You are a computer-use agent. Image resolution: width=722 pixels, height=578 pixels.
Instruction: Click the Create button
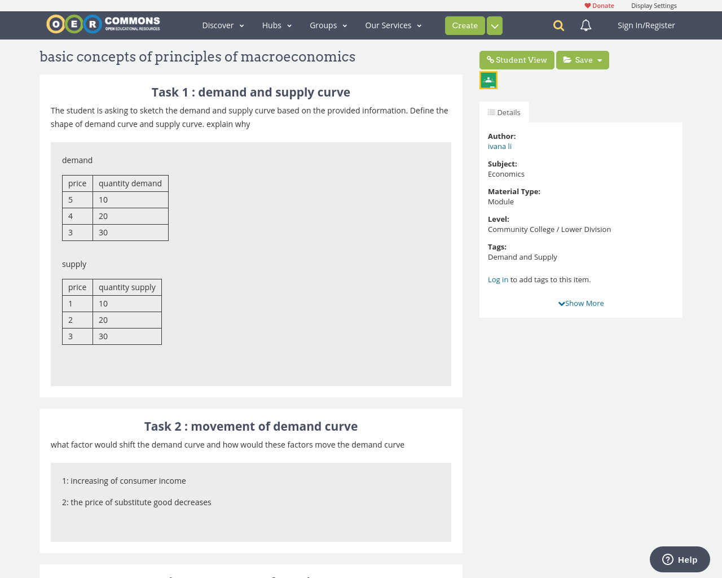[x=465, y=25]
